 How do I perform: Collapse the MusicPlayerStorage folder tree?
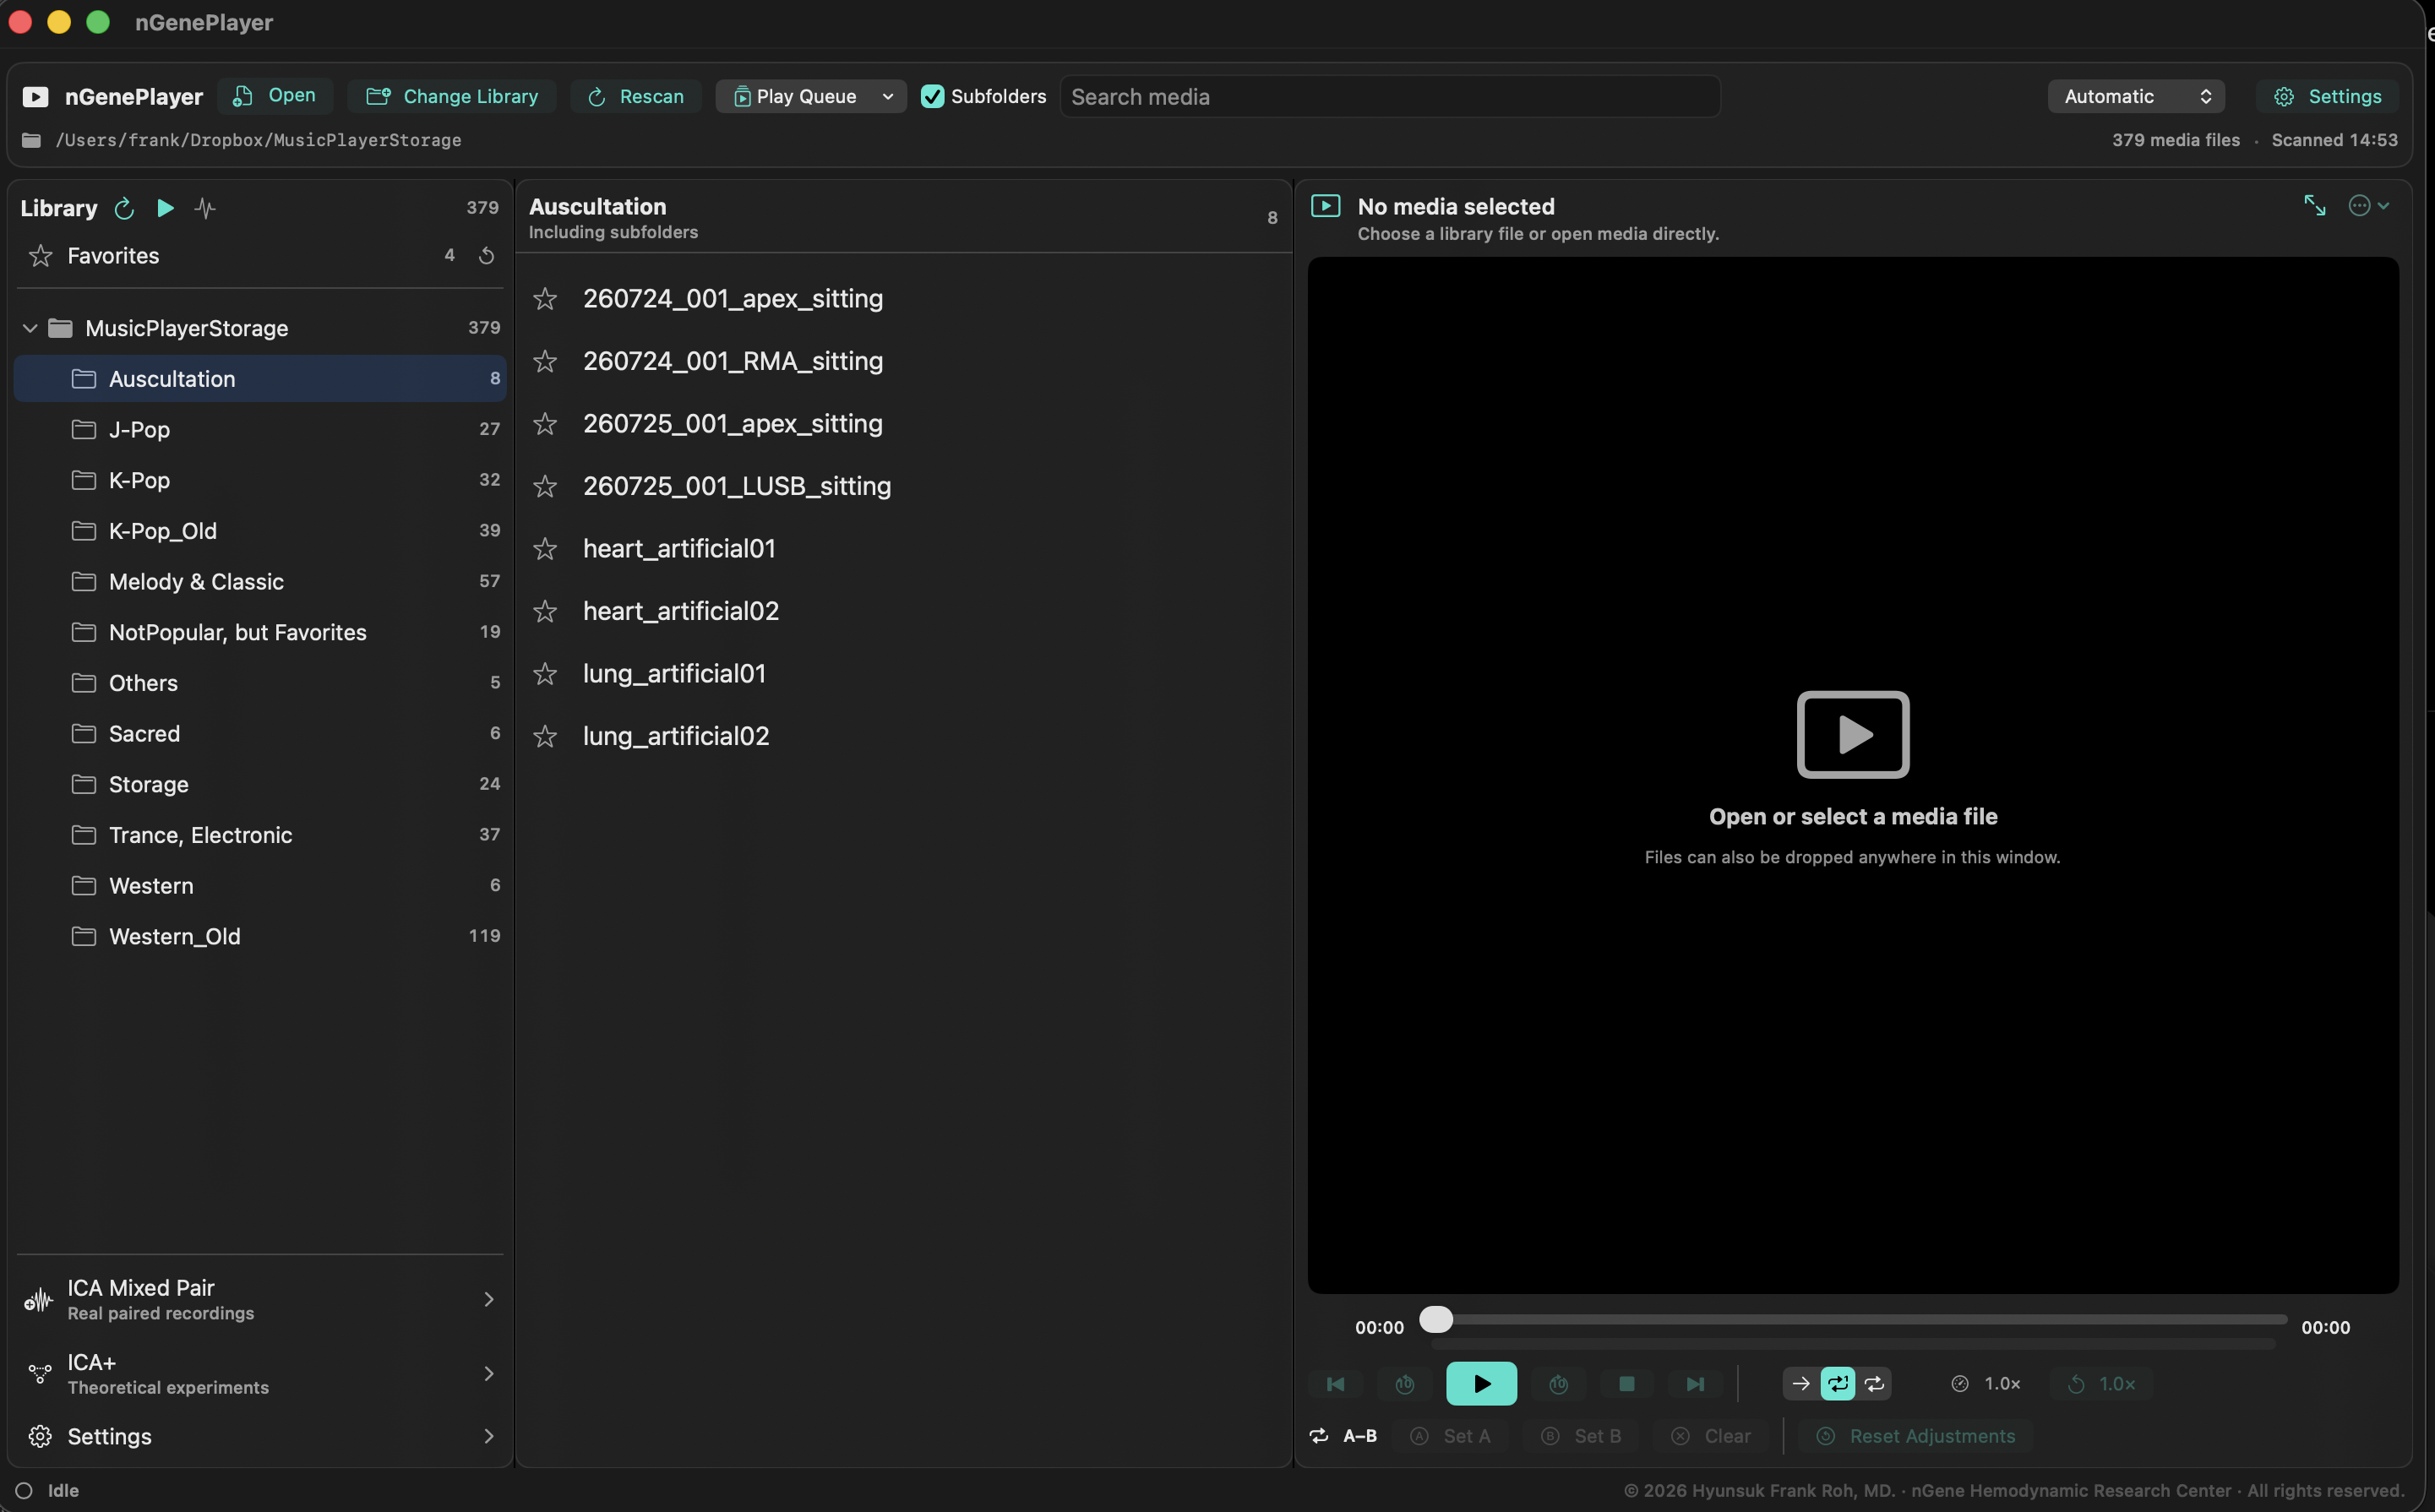(30, 328)
